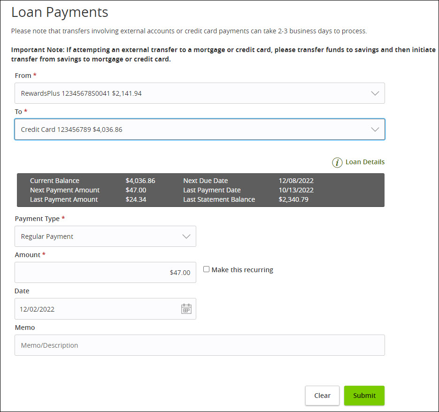Screen dimensions: 439x412
Task: Click the Clear button
Action: (x=322, y=396)
